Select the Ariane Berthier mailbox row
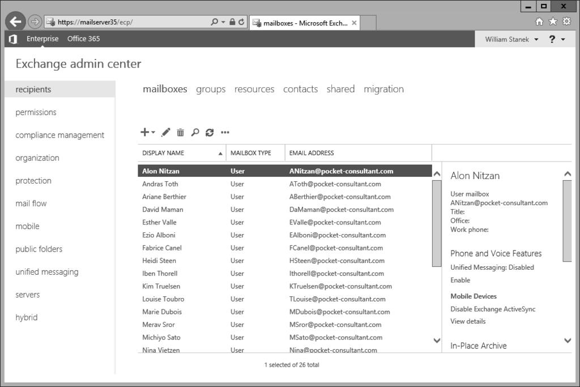The height and width of the screenshot is (387, 580). 285,197
